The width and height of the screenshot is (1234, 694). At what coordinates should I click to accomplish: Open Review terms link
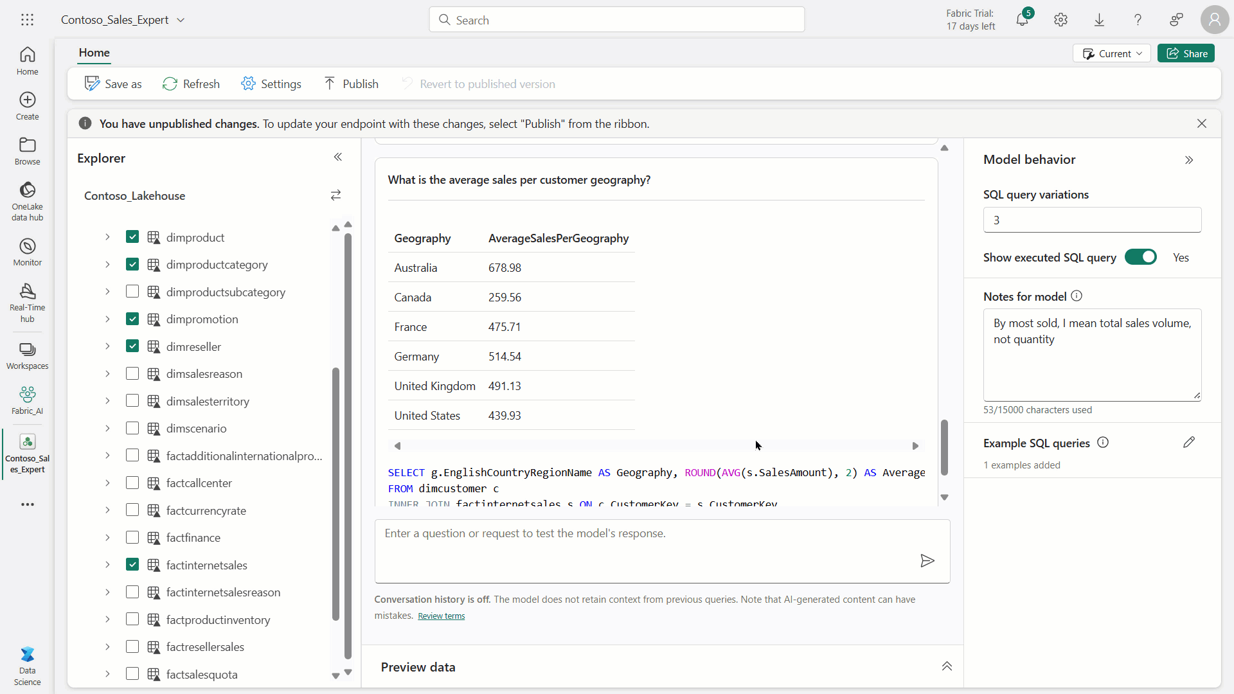[x=441, y=616]
